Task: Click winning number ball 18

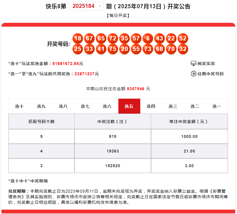Action: pyautogui.click(x=78, y=38)
